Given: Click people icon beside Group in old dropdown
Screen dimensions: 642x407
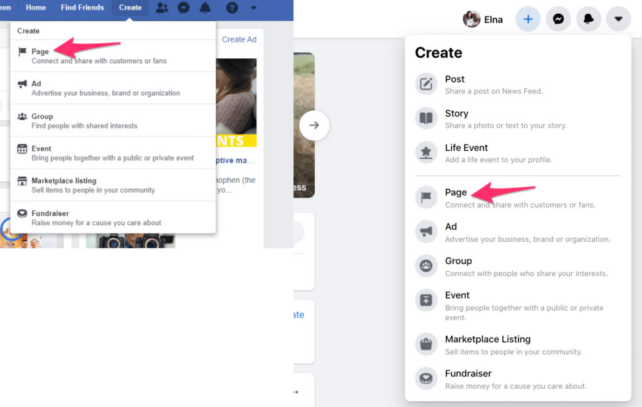Looking at the screenshot, I should click(x=22, y=116).
